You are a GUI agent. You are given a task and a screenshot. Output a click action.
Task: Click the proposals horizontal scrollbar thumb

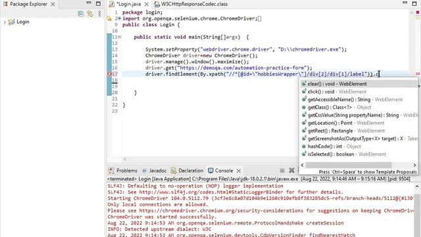coord(349,165)
